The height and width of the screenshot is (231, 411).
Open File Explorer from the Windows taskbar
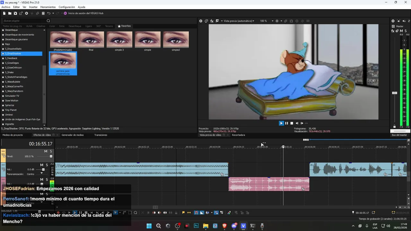[205, 226]
